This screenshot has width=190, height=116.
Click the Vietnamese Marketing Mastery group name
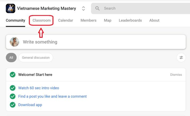(46, 8)
